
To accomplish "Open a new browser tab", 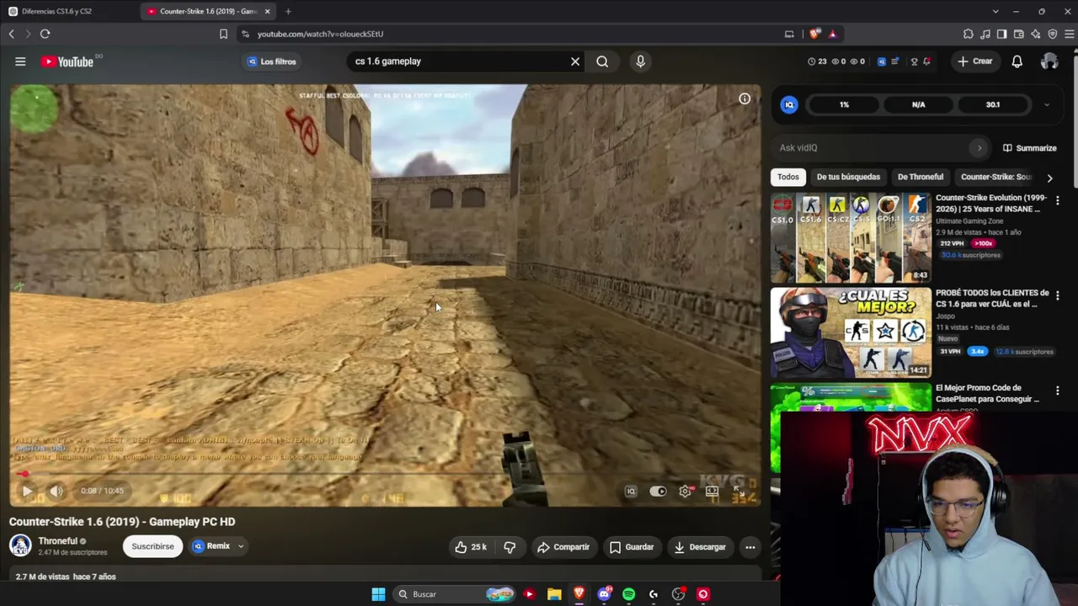I will pyautogui.click(x=288, y=11).
